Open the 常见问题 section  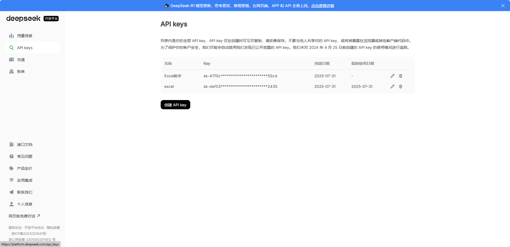[x=33, y=156]
